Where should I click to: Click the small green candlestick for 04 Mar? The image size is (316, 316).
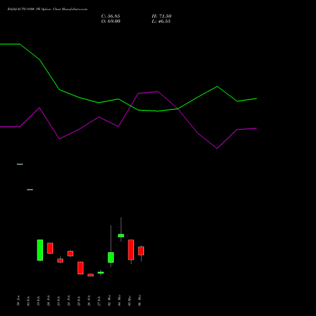[121, 236]
